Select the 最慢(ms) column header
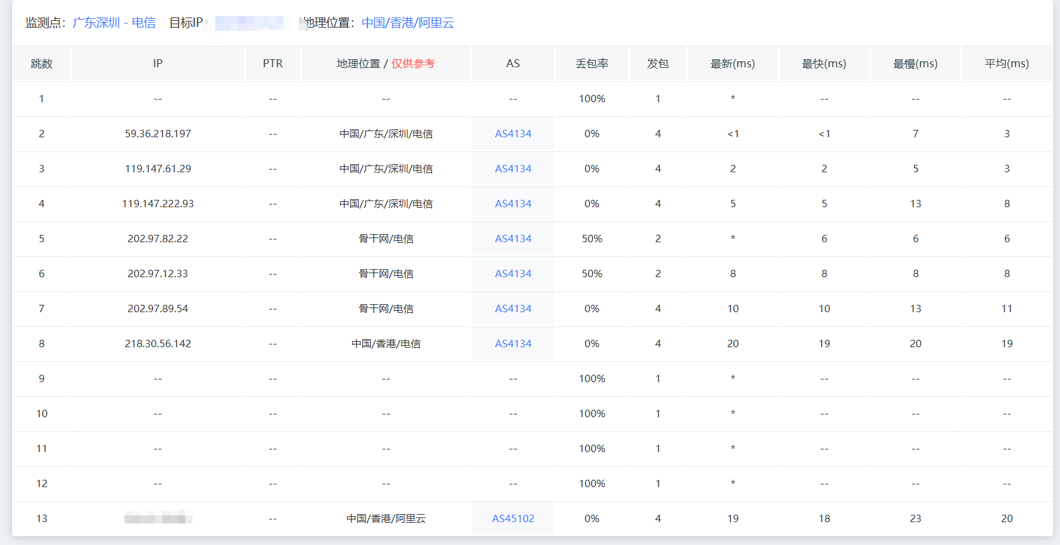Screen dimensions: 1060x545 915,64
